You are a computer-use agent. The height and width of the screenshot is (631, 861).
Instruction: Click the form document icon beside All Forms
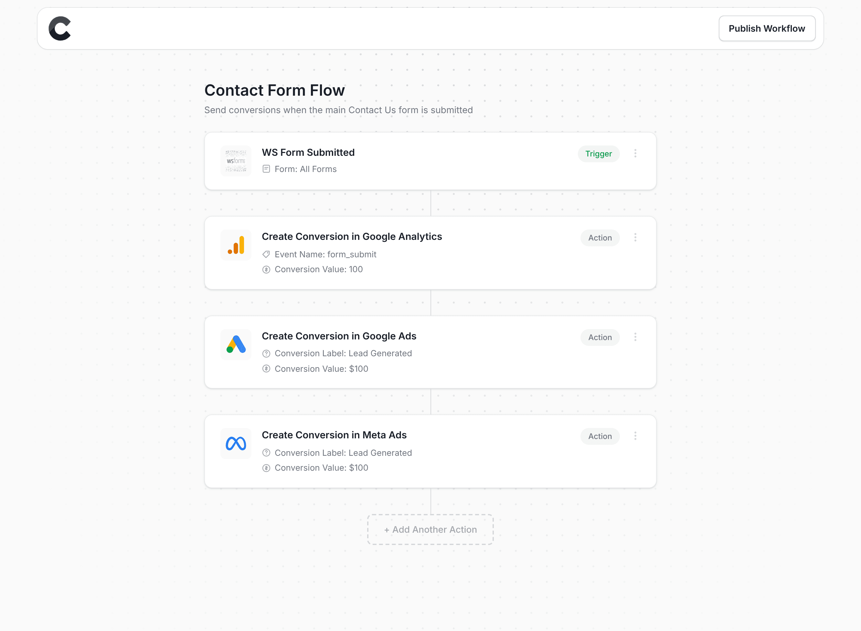[x=267, y=168]
